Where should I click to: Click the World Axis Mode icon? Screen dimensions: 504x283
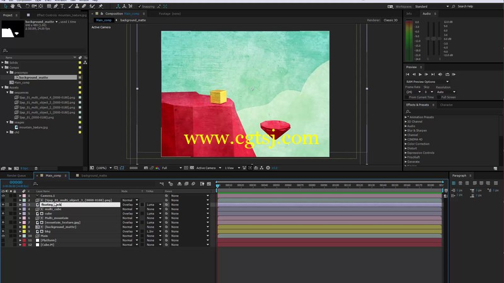pos(124,6)
